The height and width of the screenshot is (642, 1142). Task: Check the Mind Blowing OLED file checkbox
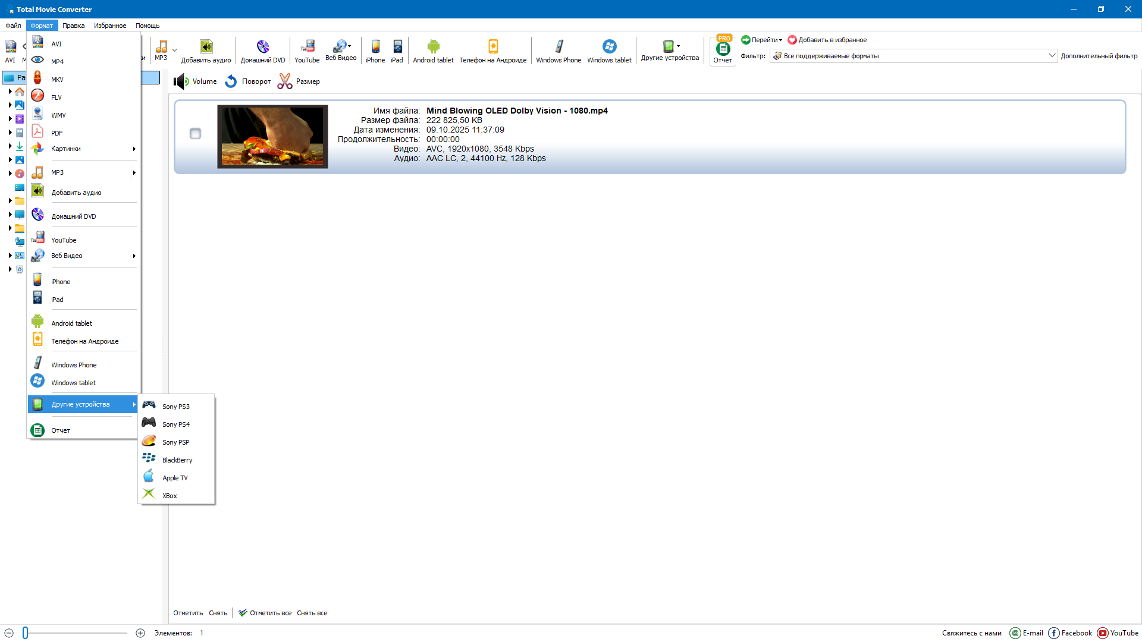click(x=195, y=134)
